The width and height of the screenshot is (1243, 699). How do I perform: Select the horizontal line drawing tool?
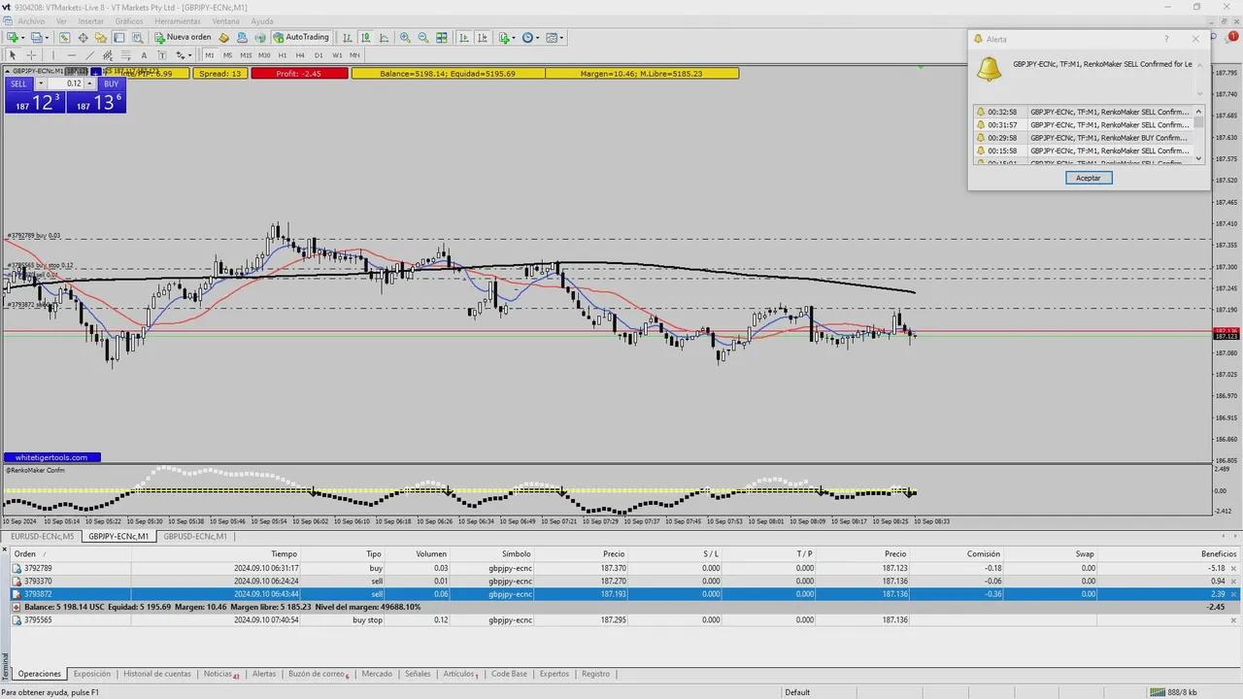tap(71, 55)
